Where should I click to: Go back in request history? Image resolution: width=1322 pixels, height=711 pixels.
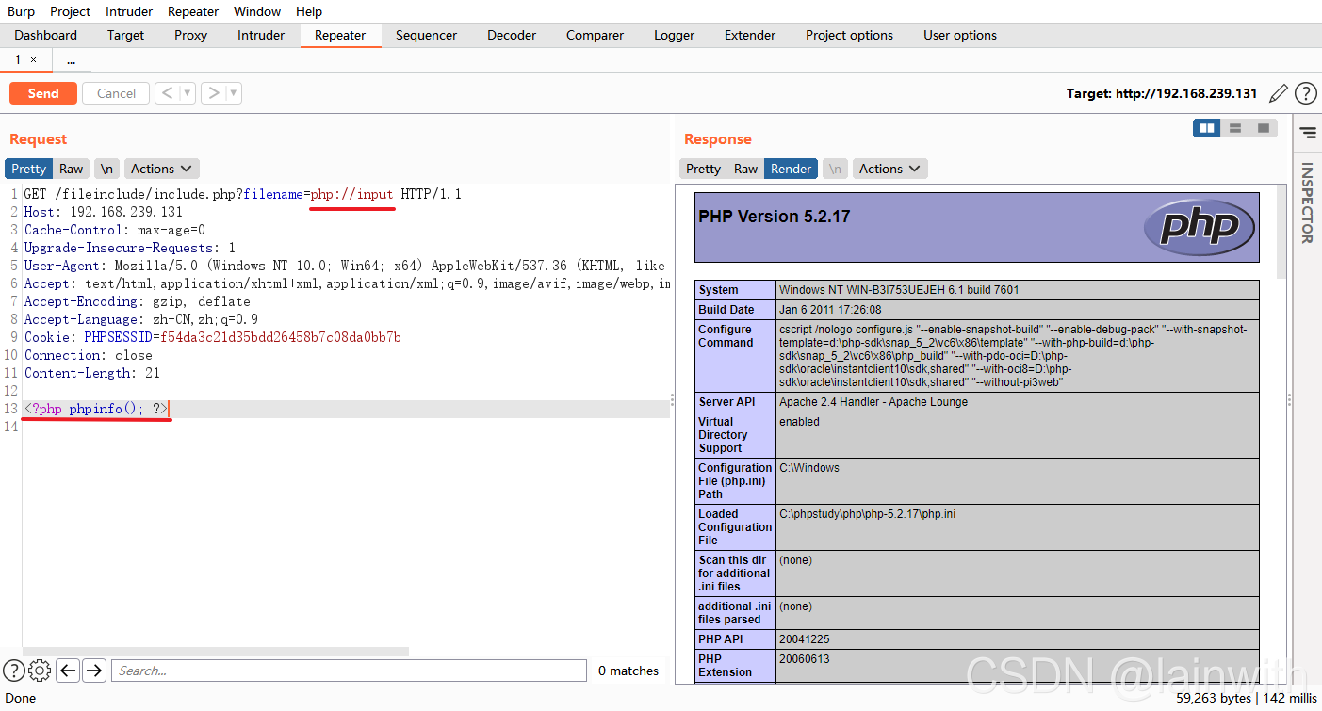pyautogui.click(x=167, y=93)
